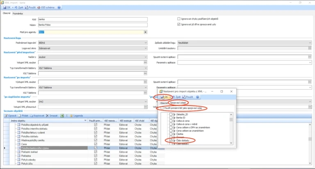
Task: Browse XSLT šablona before-import ellipsis button
Action: (146, 73)
